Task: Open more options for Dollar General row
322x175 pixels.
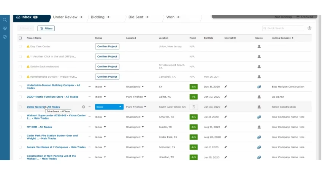Action: pyautogui.click(x=90, y=107)
